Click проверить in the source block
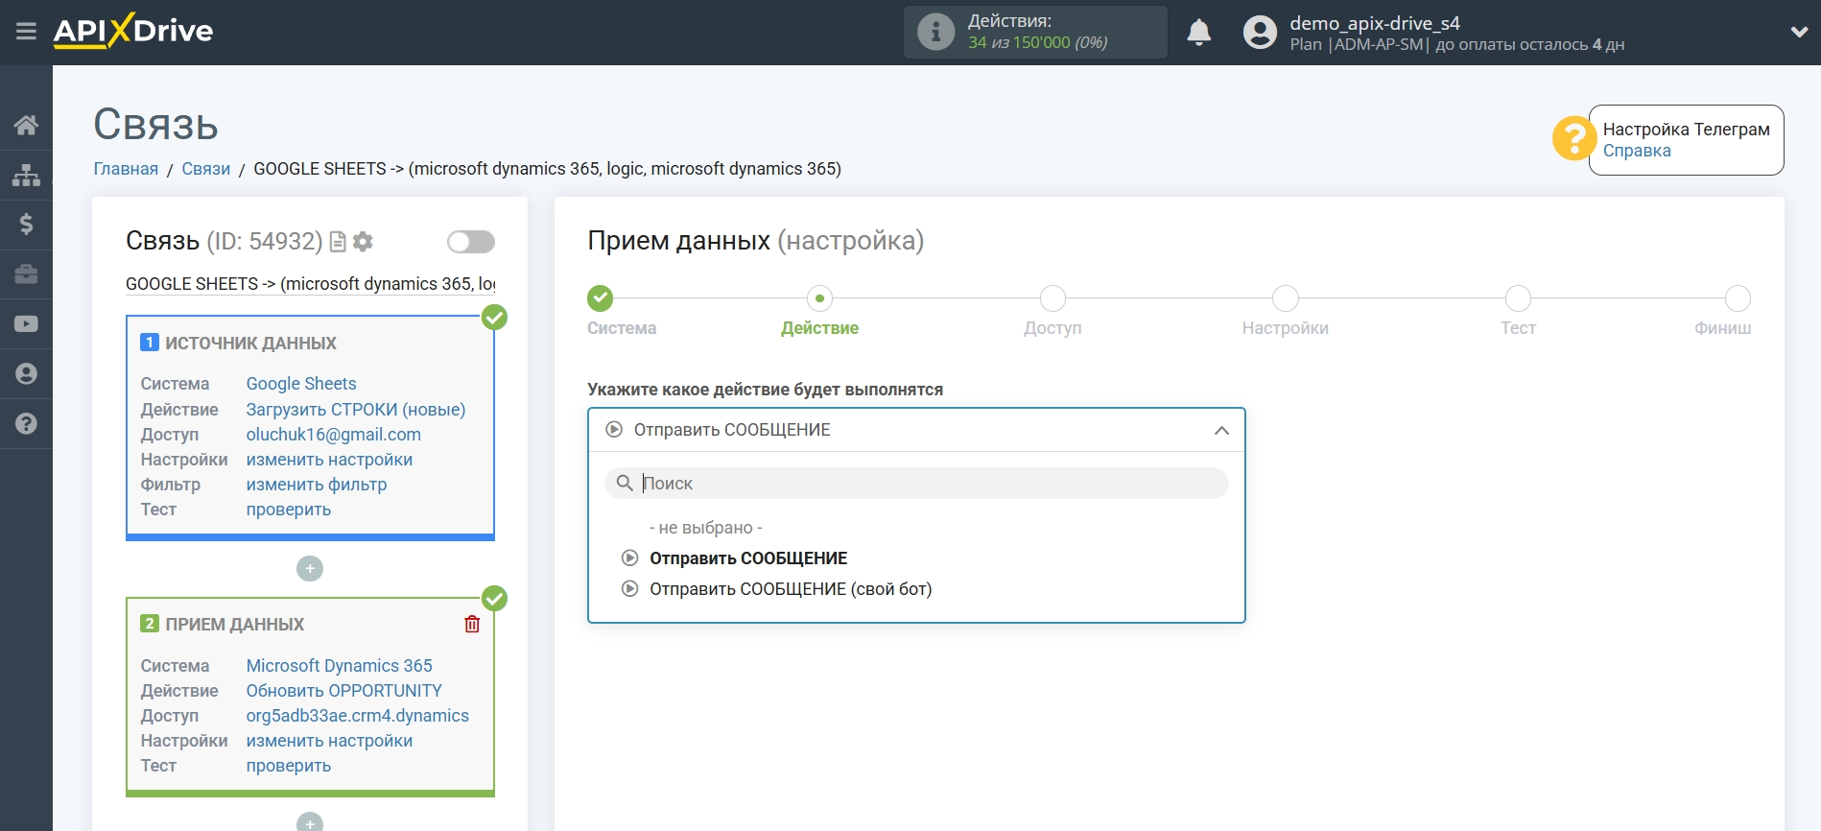1821x831 pixels. tap(289, 510)
